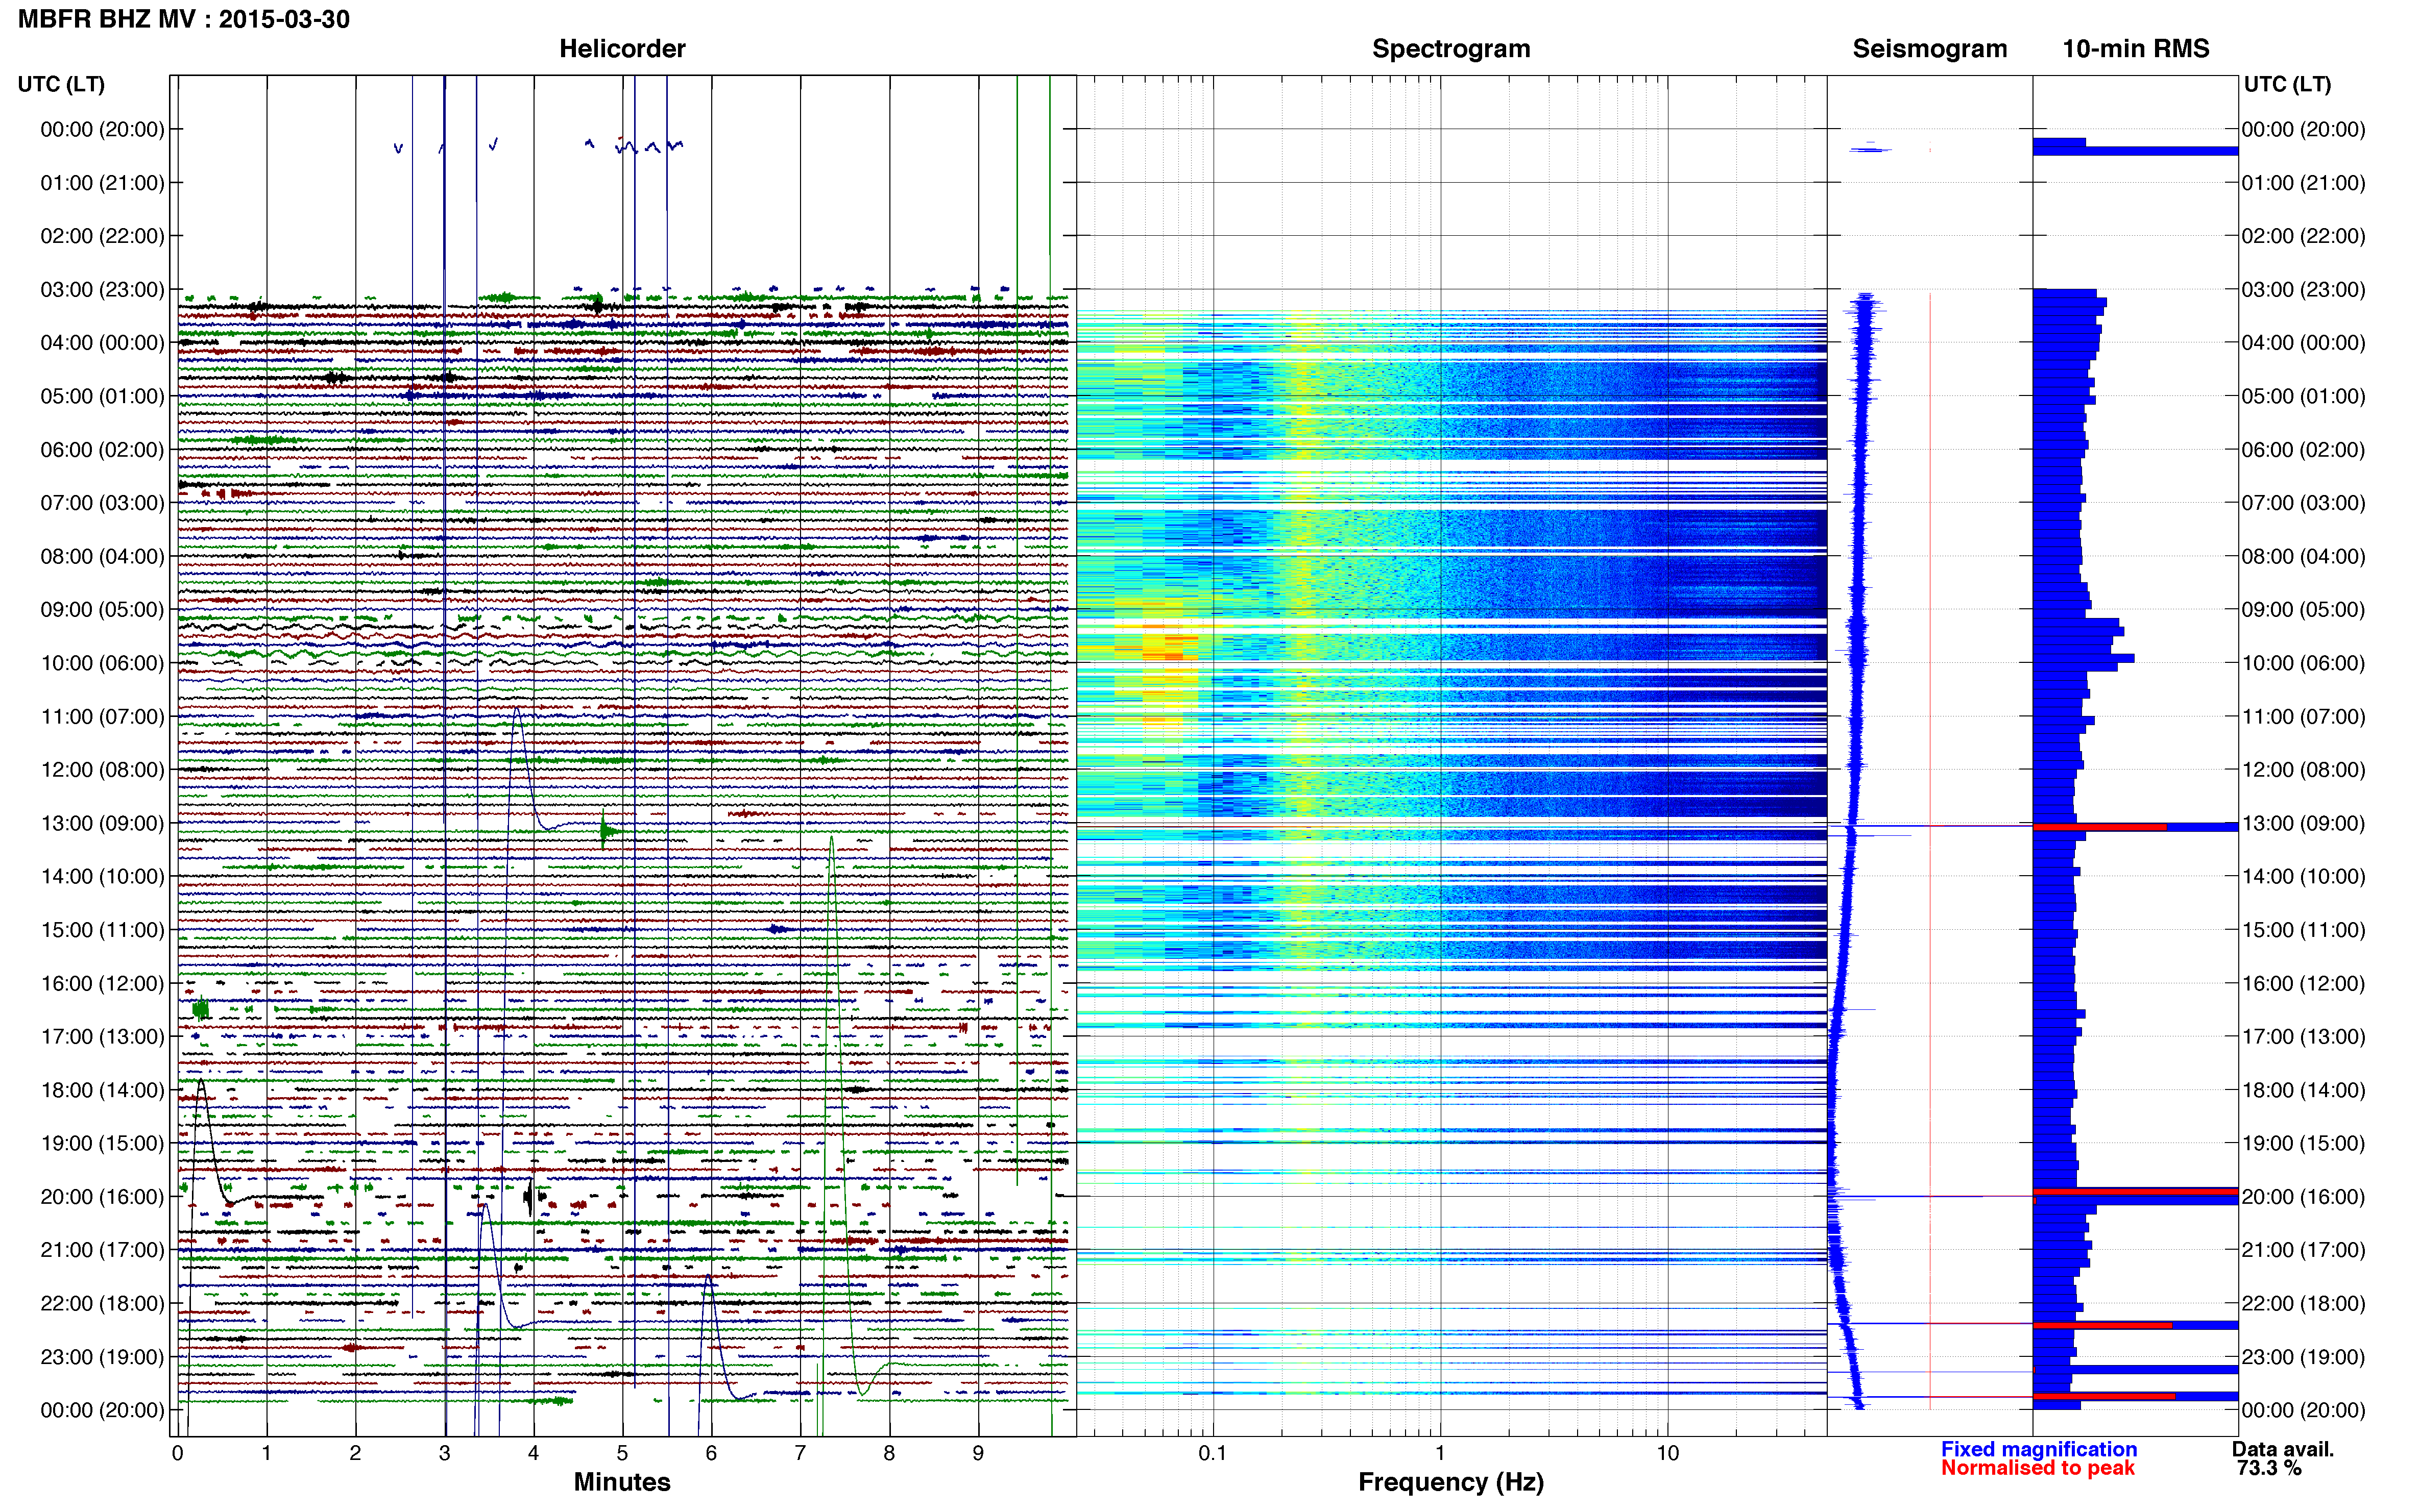Click the right '06:00 (02:00)' time label
Image resolution: width=2420 pixels, height=1512 pixels.
coord(2303,449)
